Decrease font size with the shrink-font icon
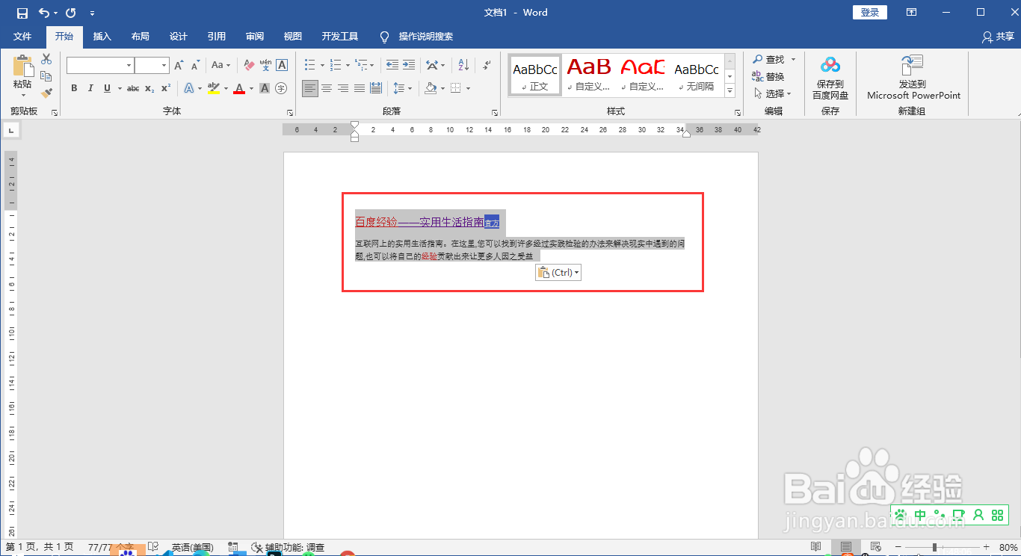 pos(196,66)
